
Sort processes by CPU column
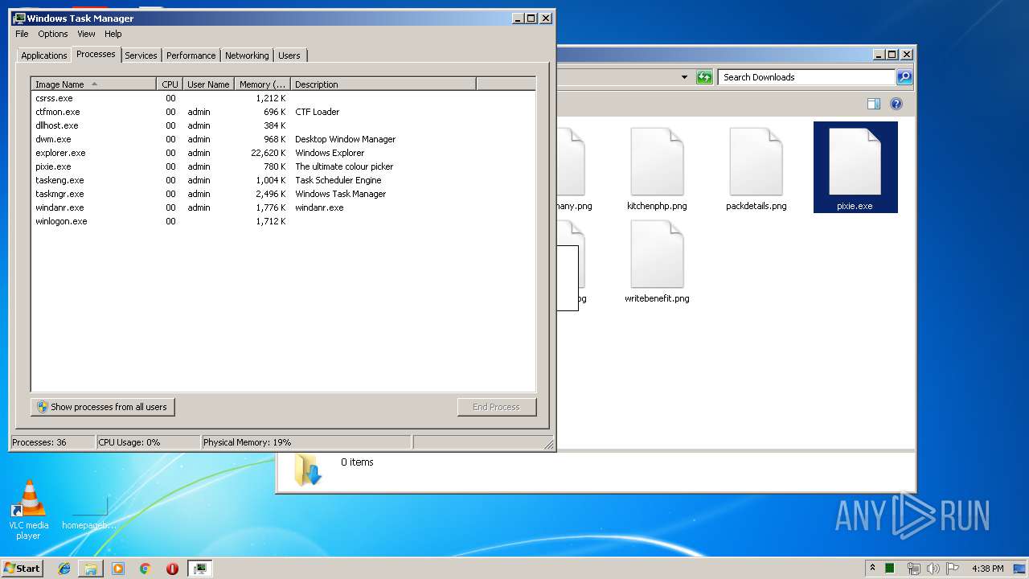[x=169, y=84]
